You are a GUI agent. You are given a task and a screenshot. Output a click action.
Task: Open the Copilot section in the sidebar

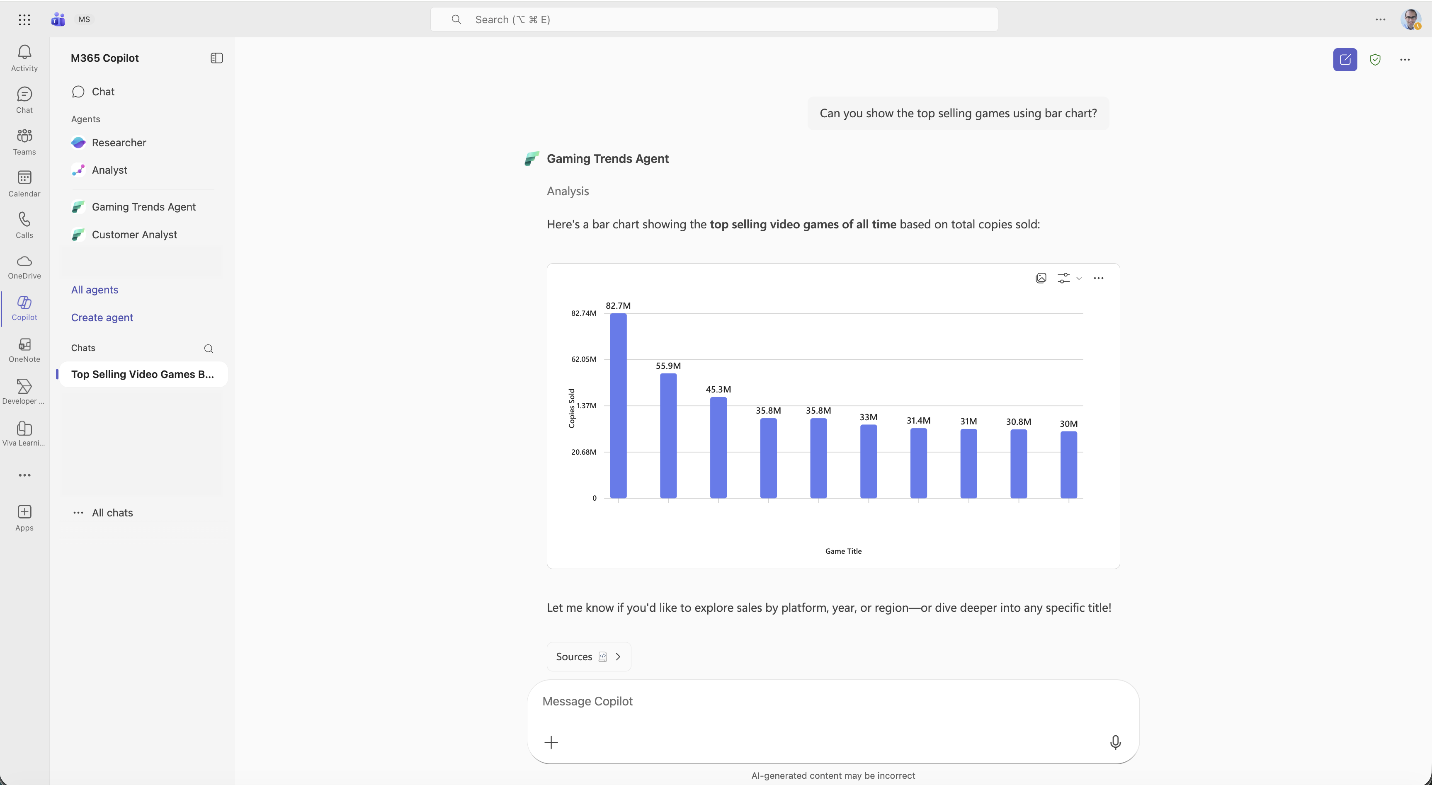tap(24, 308)
